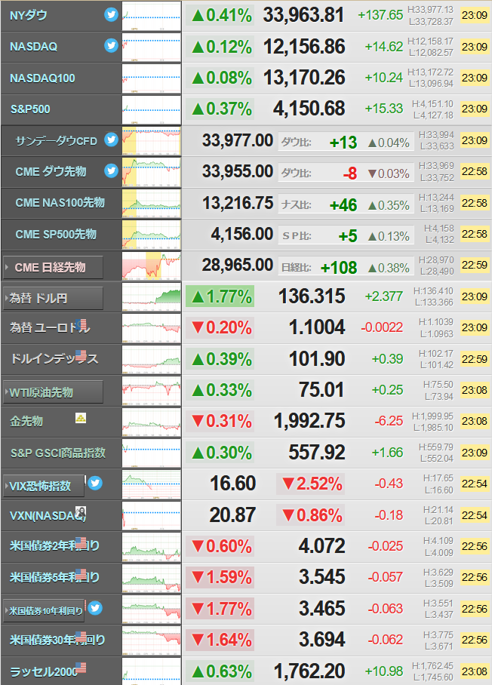This screenshot has width=492, height=685.
Task: Click the NYダウ price 33,963.81
Action: [x=303, y=15]
